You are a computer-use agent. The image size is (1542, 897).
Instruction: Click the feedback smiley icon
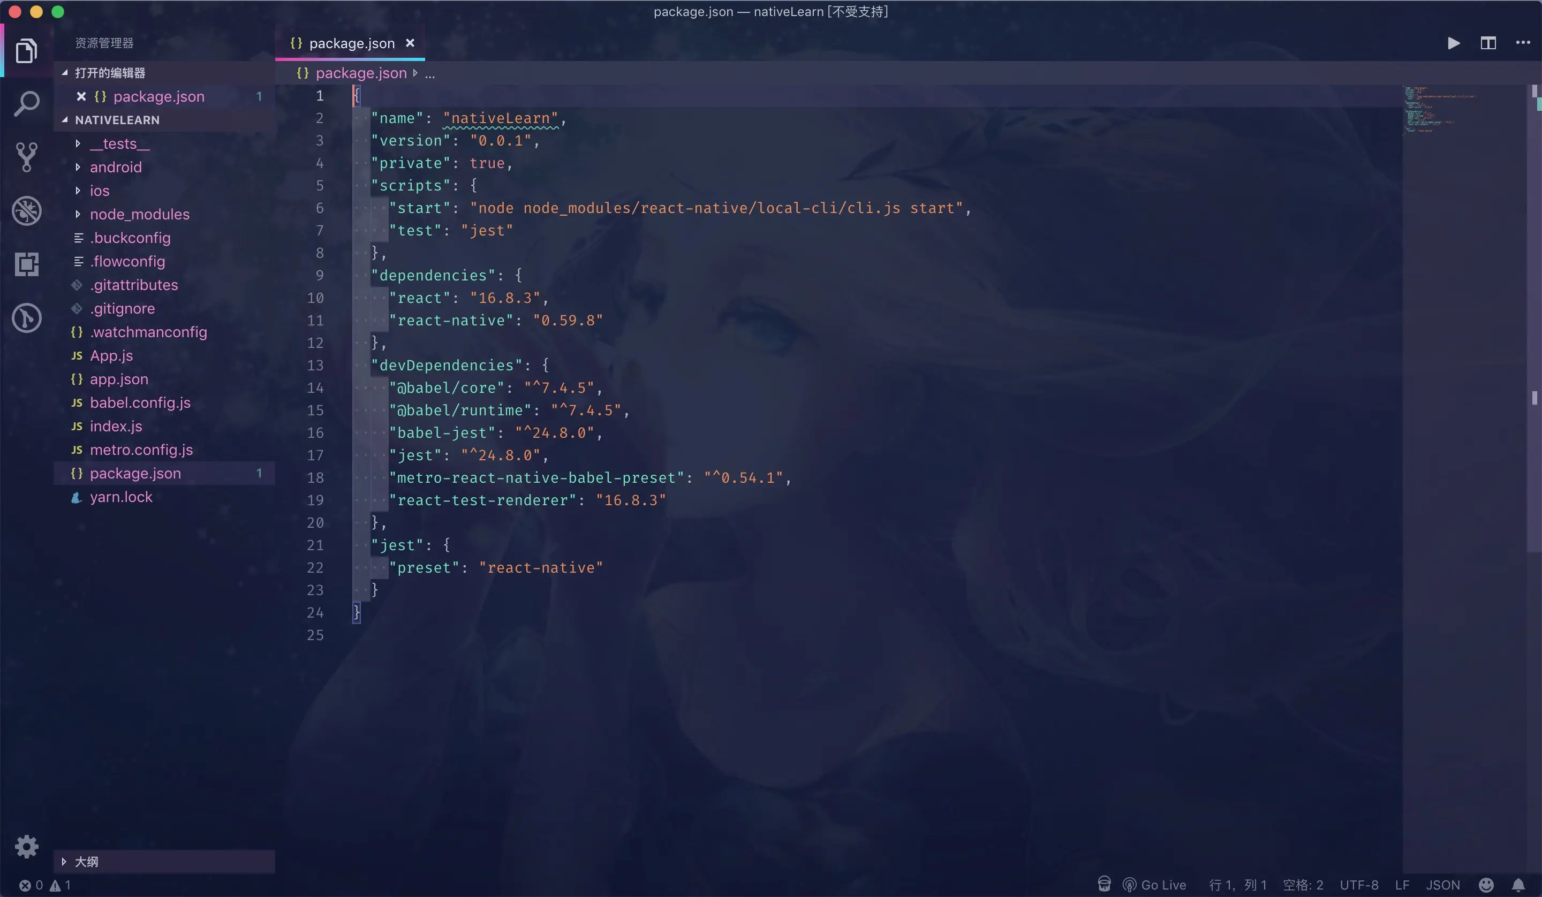pos(1486,885)
